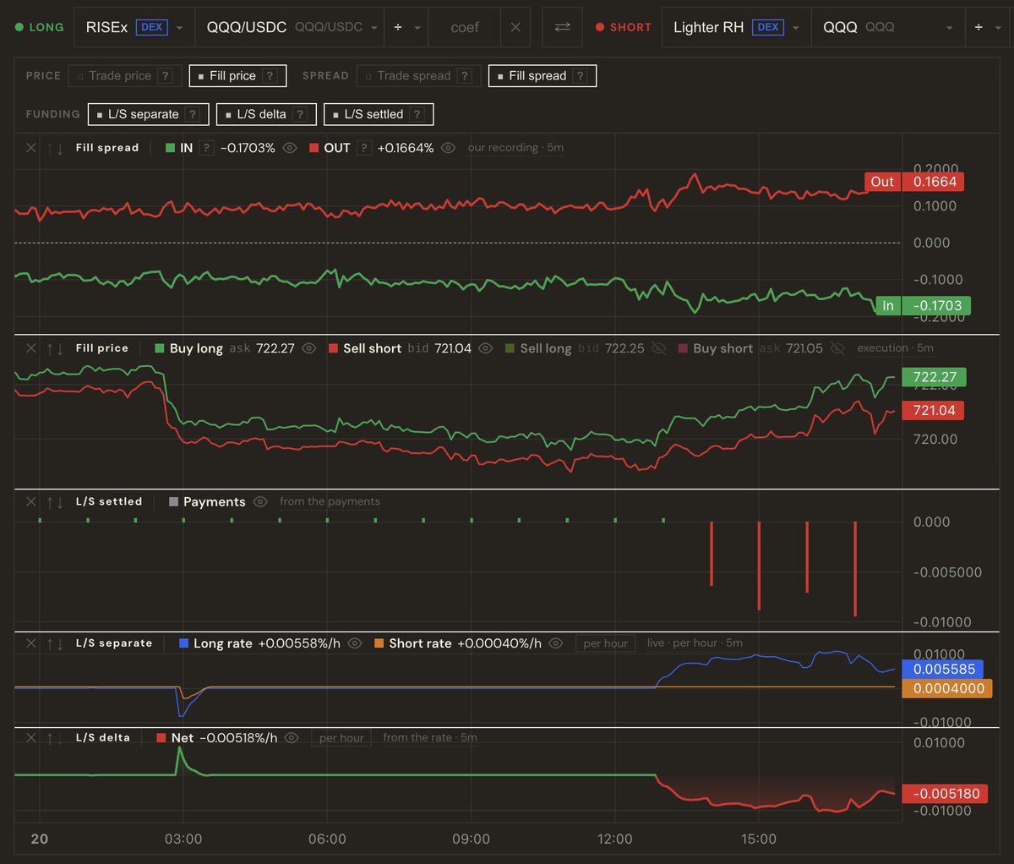
Task: Click the In -0.1703 price tag
Action: coord(923,306)
